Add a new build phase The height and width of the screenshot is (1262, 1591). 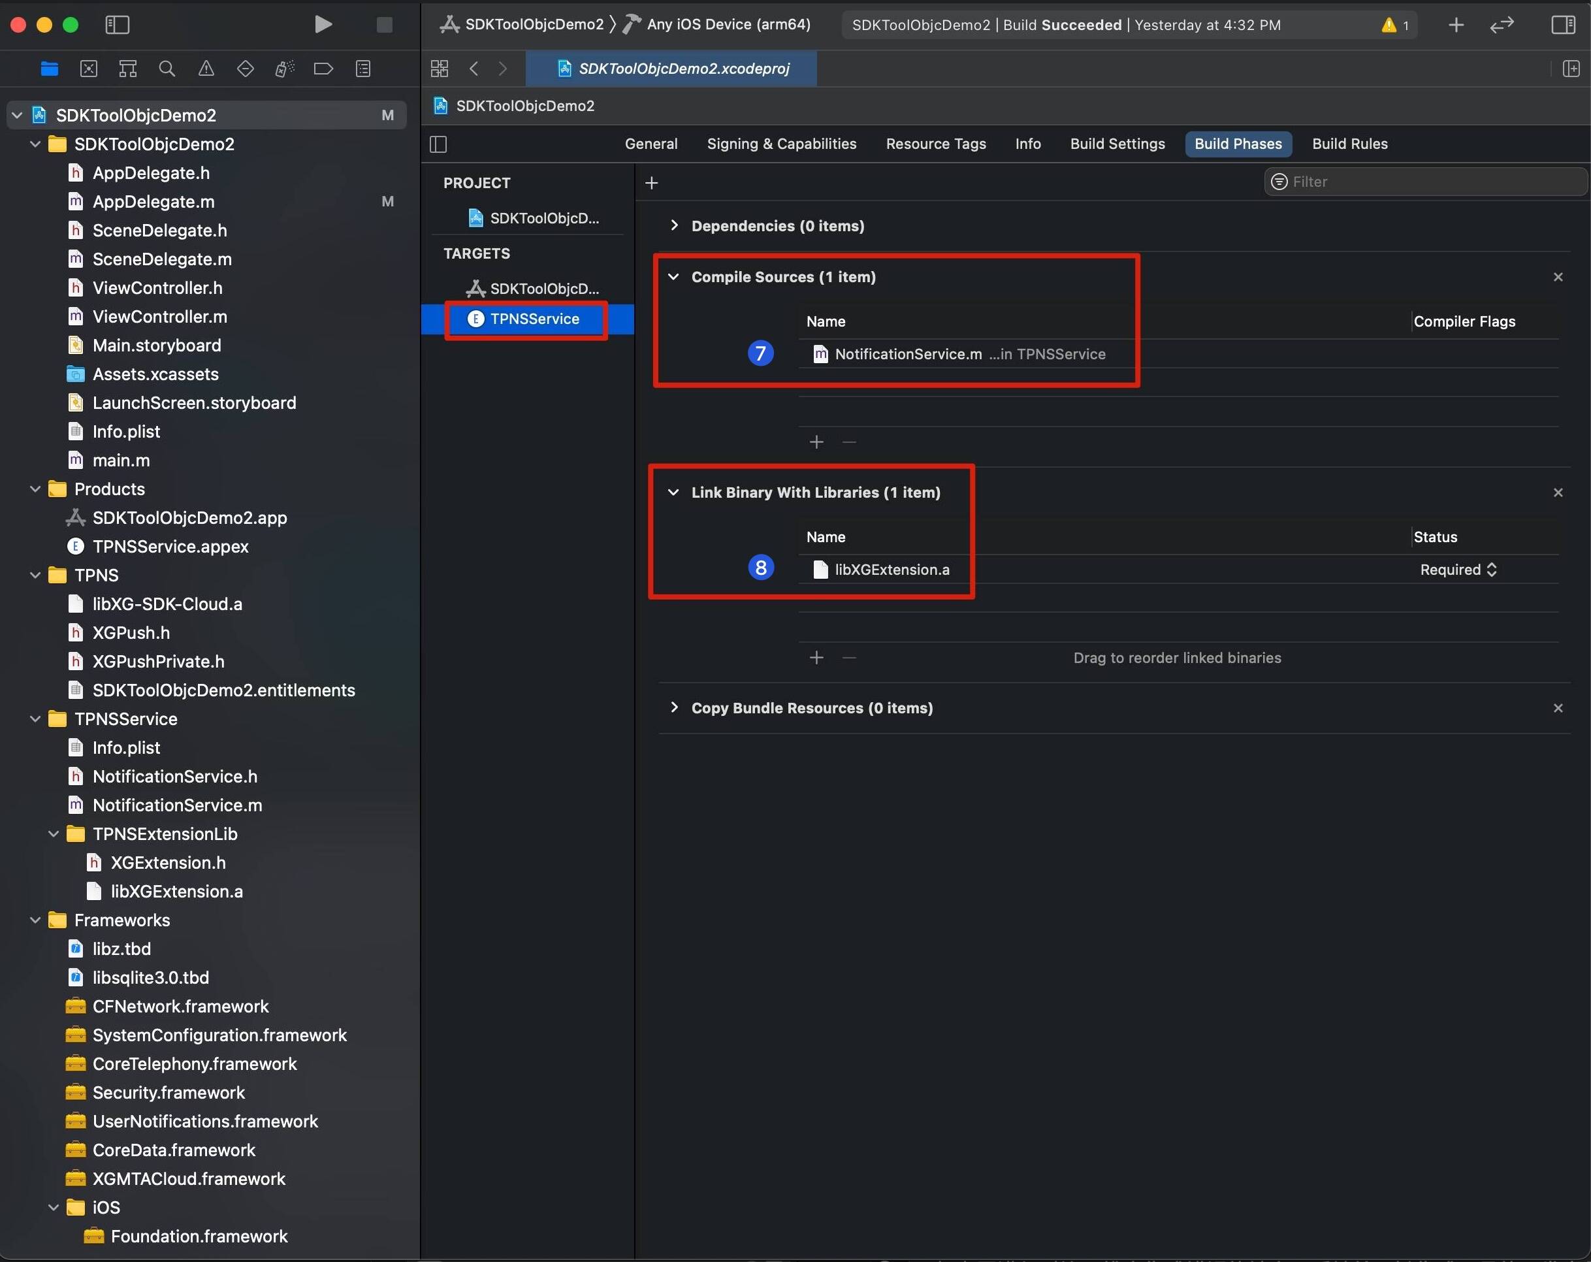coord(651,182)
